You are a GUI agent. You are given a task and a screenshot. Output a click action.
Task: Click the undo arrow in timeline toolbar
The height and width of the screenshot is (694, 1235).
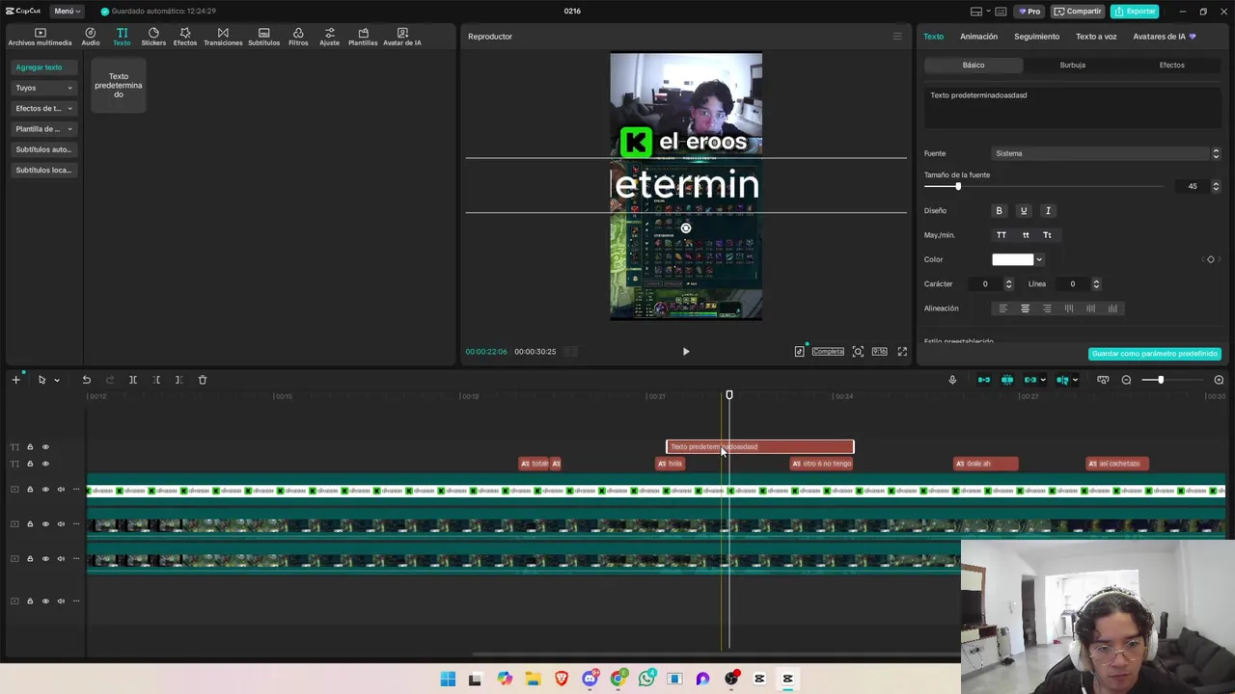click(86, 380)
